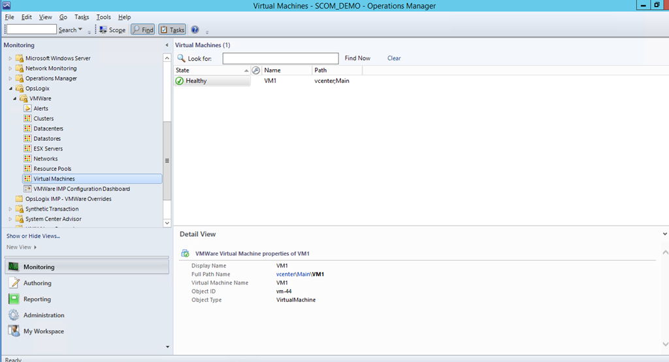This screenshot has width=669, height=362.
Task: Open the Tools menu
Action: (103, 17)
